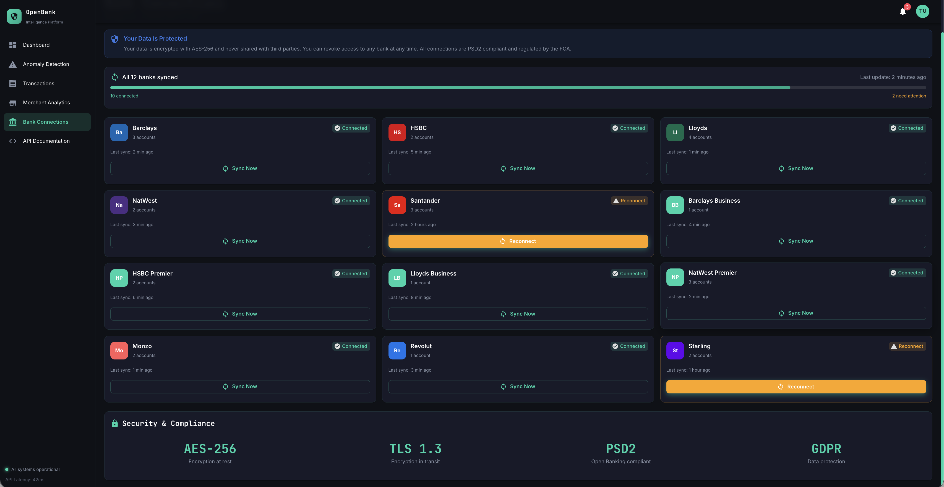Click Starling Reconnect status badge
This screenshot has height=487, width=944.
[x=907, y=346]
